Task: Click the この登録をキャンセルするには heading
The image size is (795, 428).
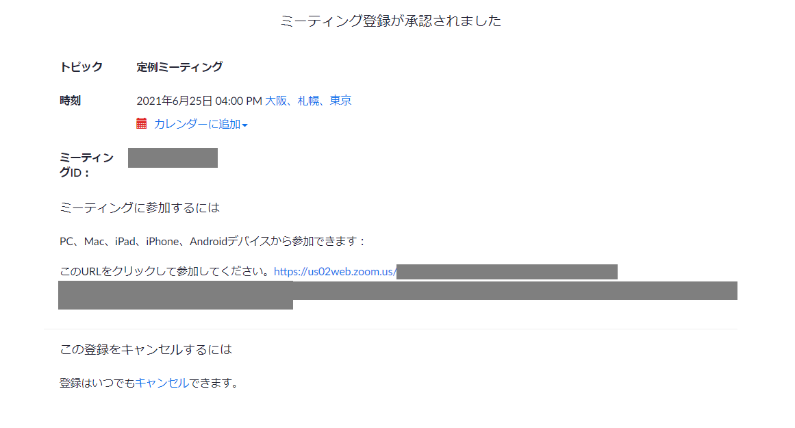Action: pyautogui.click(x=146, y=349)
